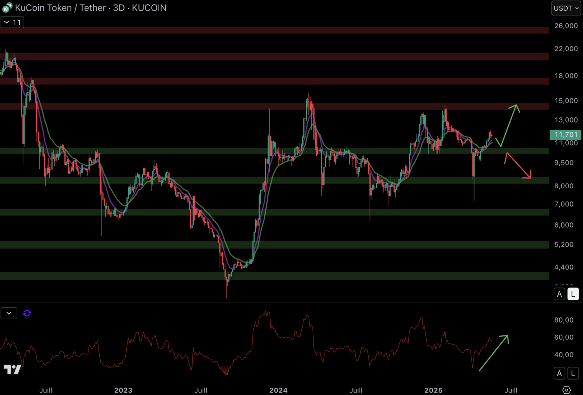Click the 4,400 price axis label
Screen dimensions: 583x395
coord(564,267)
